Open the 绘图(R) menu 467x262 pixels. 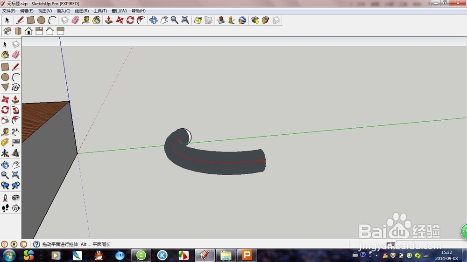(82, 11)
